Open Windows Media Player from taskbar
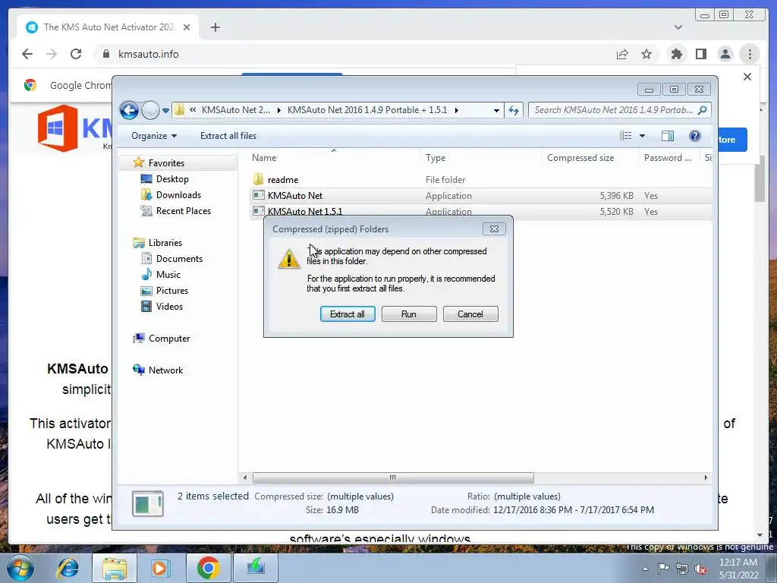The height and width of the screenshot is (583, 777). point(161,568)
